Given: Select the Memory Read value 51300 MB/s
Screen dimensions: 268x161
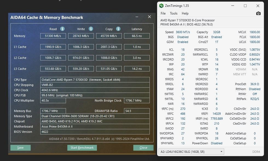Looking at the screenshot, I should coord(53,36).
